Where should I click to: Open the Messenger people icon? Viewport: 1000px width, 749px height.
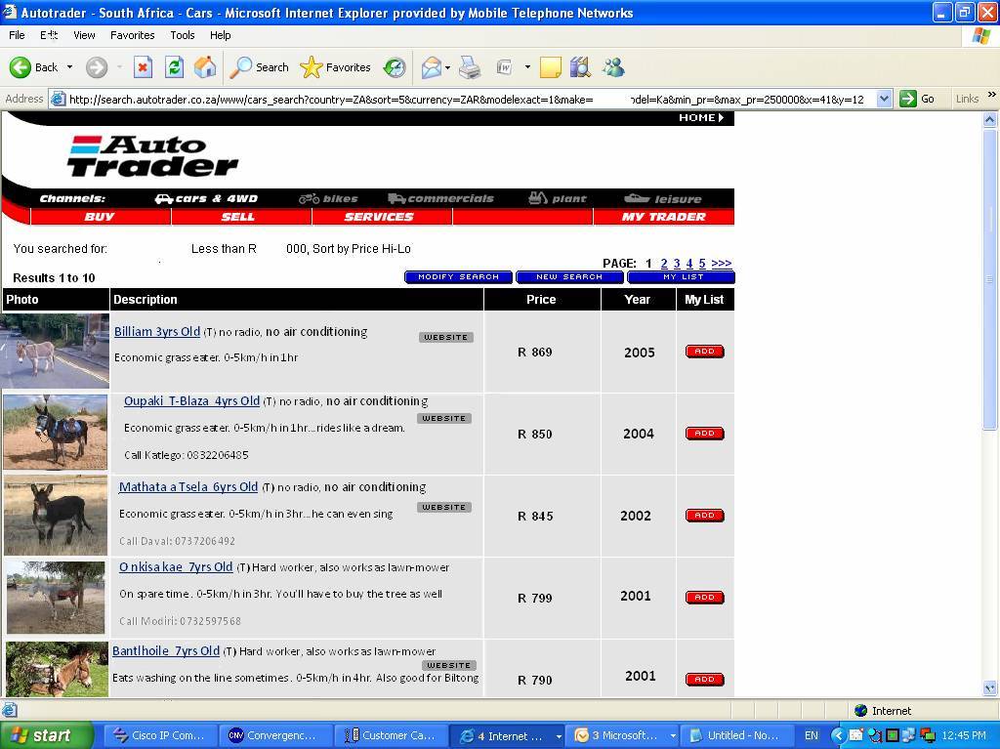tap(613, 67)
